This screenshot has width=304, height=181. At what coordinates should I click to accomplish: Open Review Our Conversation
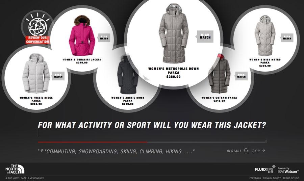(x=37, y=40)
